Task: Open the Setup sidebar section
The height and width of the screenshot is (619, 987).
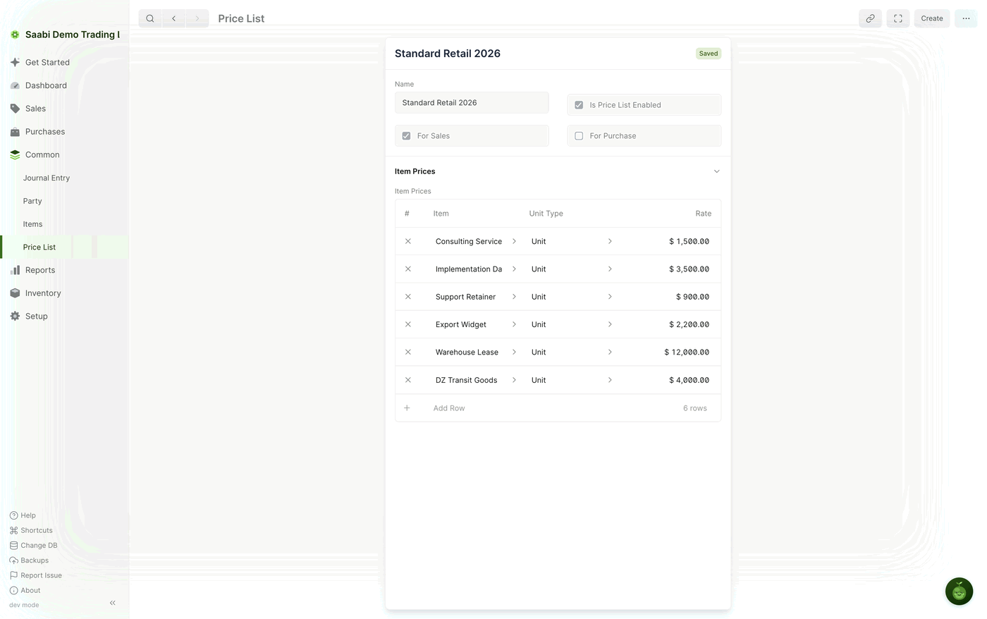Action: [x=64, y=317]
